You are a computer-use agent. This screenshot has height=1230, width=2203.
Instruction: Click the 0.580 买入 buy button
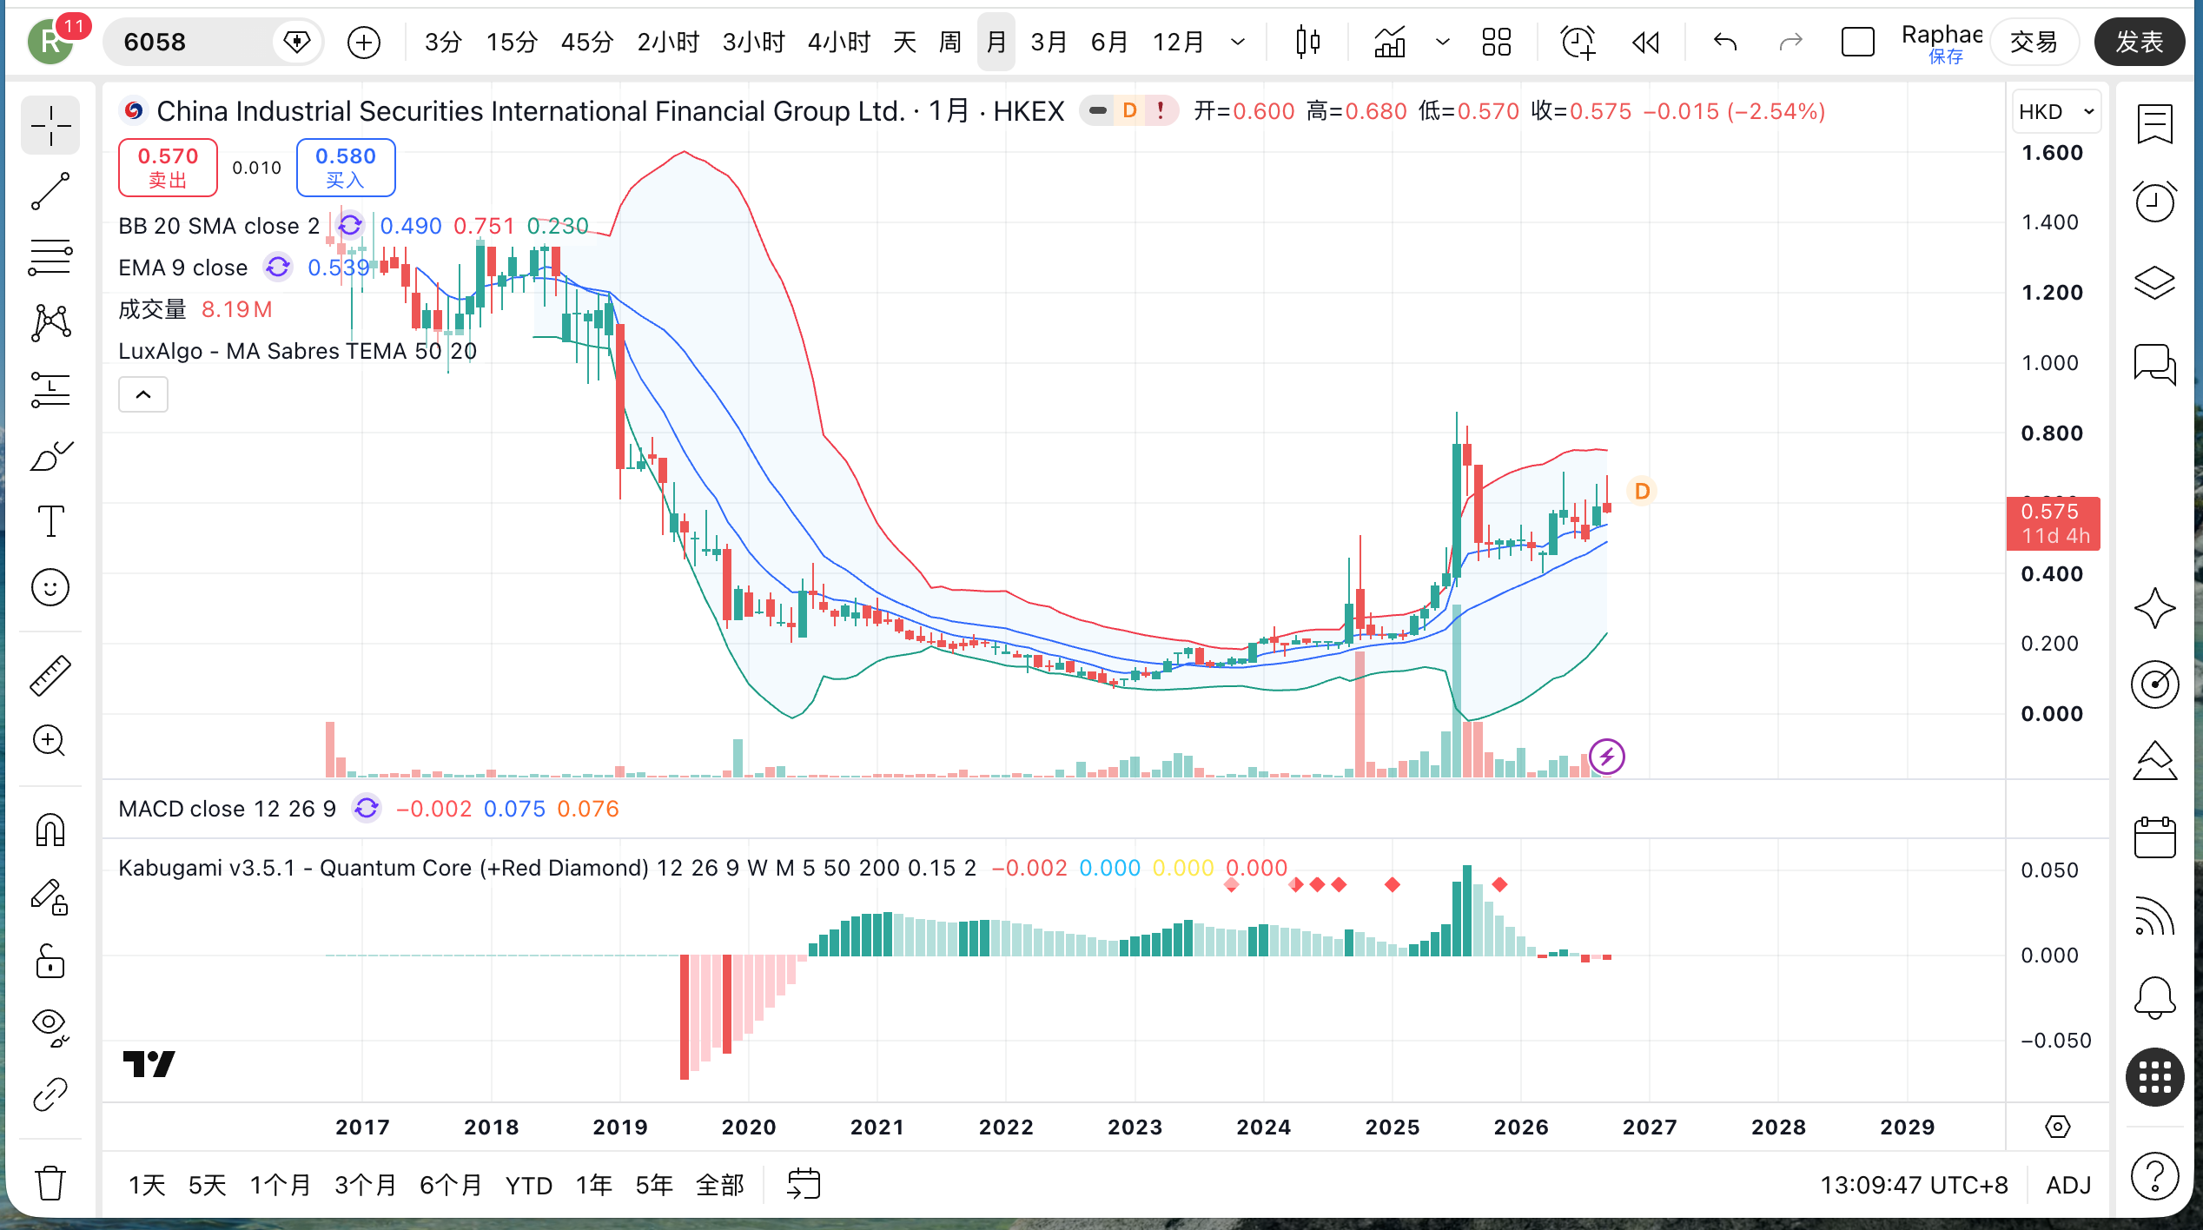[346, 168]
